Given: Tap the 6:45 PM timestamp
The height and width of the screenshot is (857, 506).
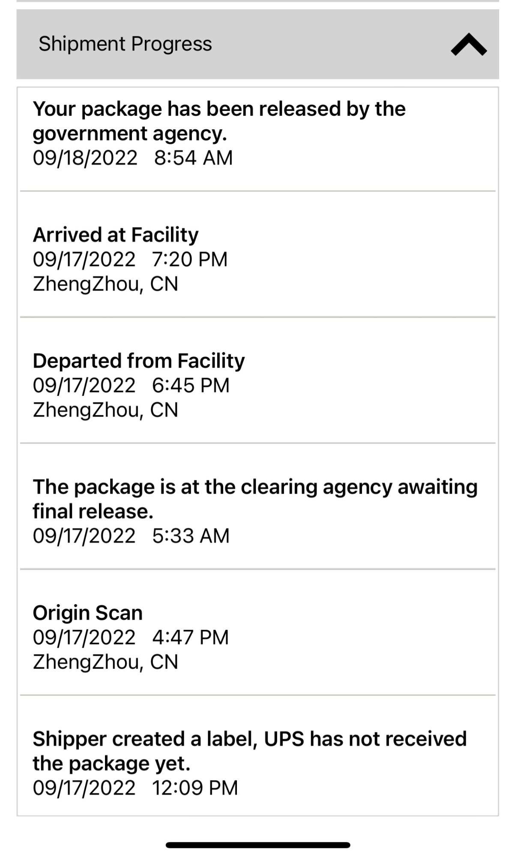Looking at the screenshot, I should point(191,385).
